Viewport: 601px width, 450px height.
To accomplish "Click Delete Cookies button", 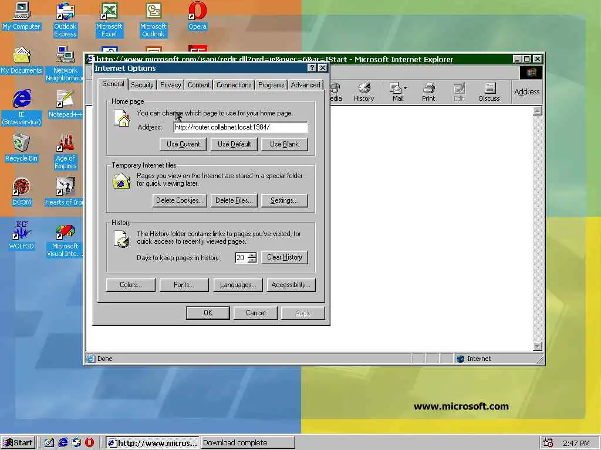I will pyautogui.click(x=180, y=200).
